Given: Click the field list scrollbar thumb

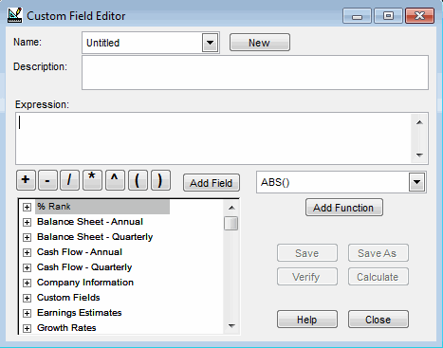Looking at the screenshot, I should click(x=231, y=223).
